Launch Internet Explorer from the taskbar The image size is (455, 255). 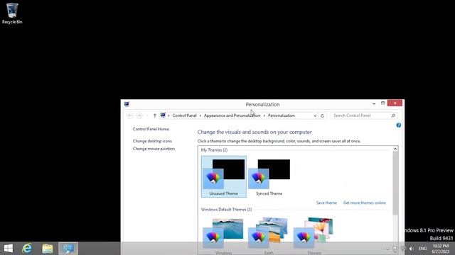coord(27,249)
